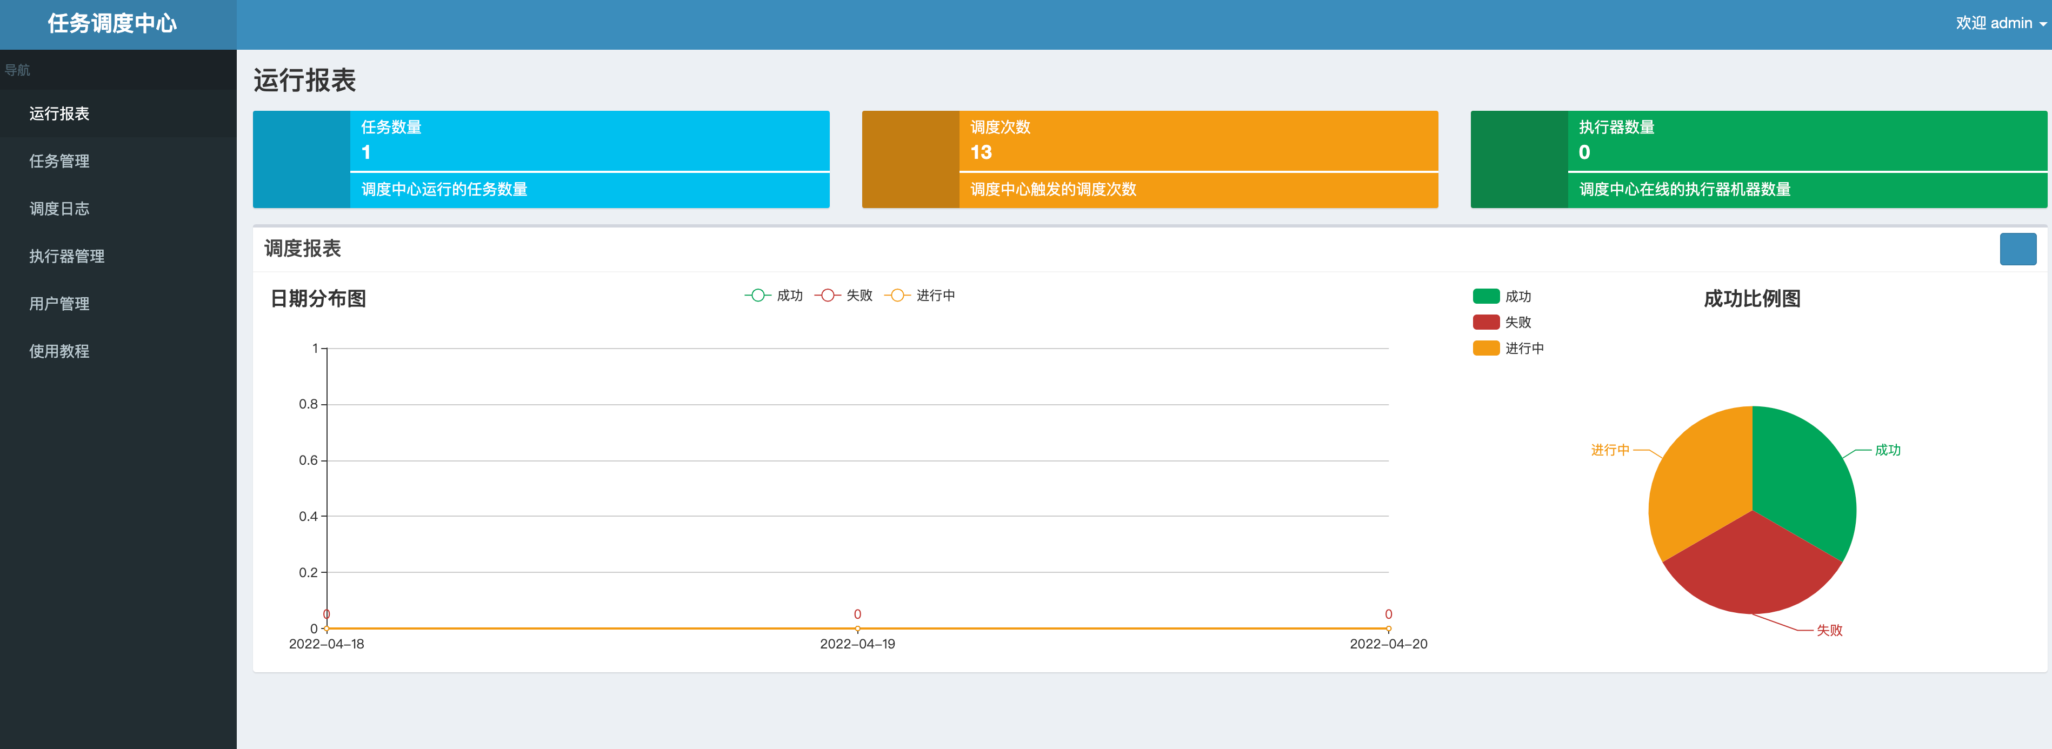Select 执行器管理 in navigation

coord(118,256)
